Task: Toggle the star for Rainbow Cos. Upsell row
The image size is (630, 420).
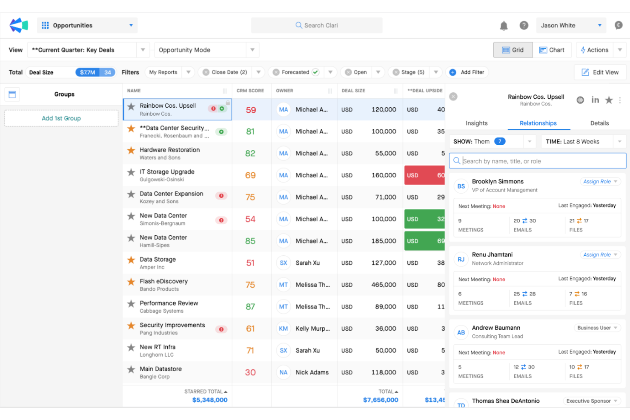Action: [131, 106]
